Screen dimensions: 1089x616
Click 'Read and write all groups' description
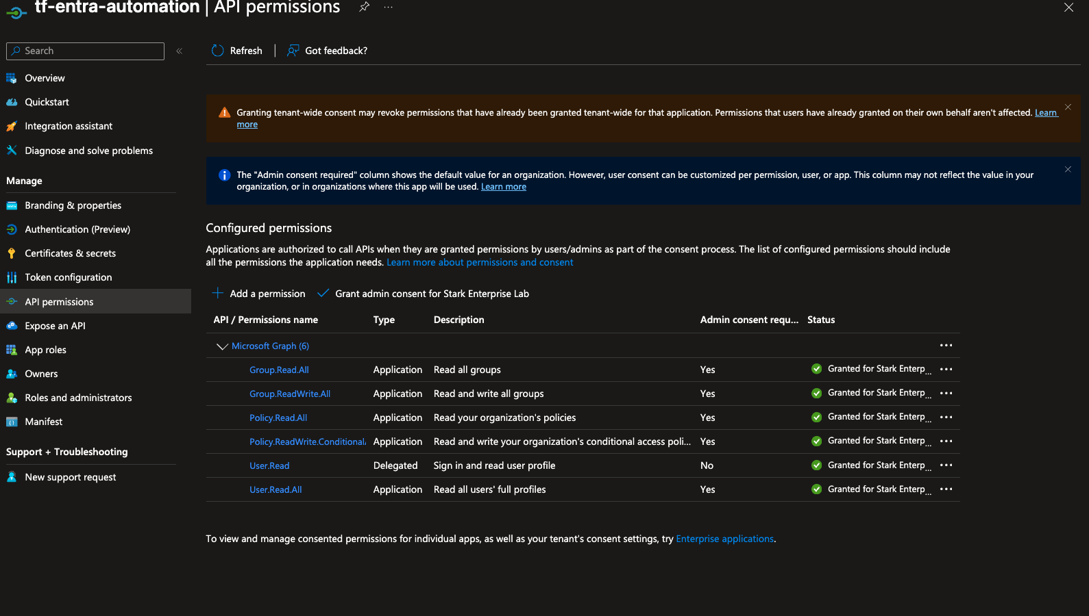489,394
